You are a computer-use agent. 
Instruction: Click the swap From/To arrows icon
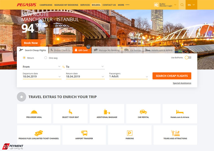(x=64, y=67)
